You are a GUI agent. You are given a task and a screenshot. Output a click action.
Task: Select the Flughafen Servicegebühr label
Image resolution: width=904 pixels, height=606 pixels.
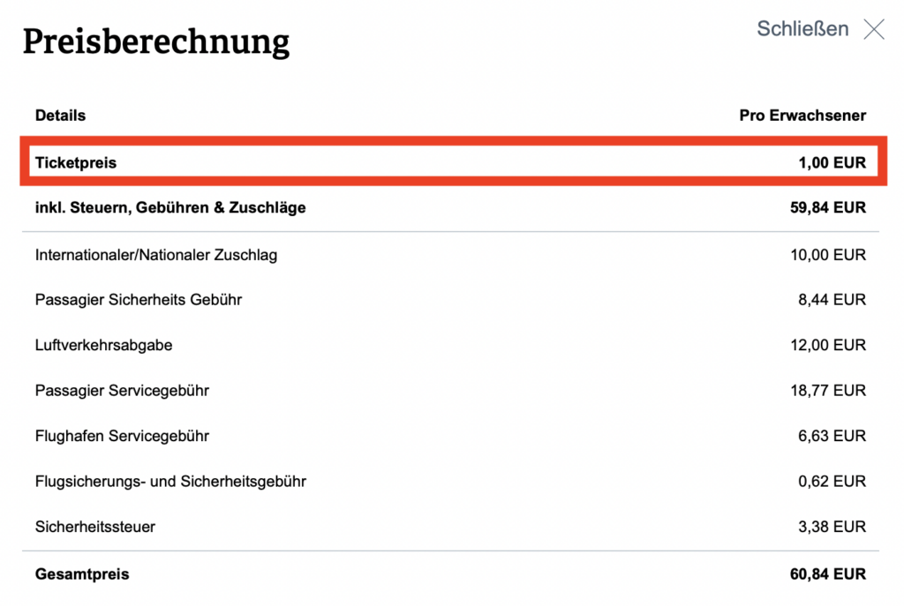tap(122, 436)
